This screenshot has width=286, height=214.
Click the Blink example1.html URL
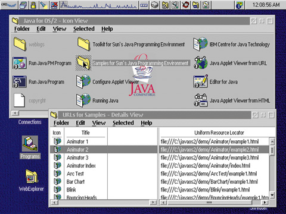pos(205,190)
